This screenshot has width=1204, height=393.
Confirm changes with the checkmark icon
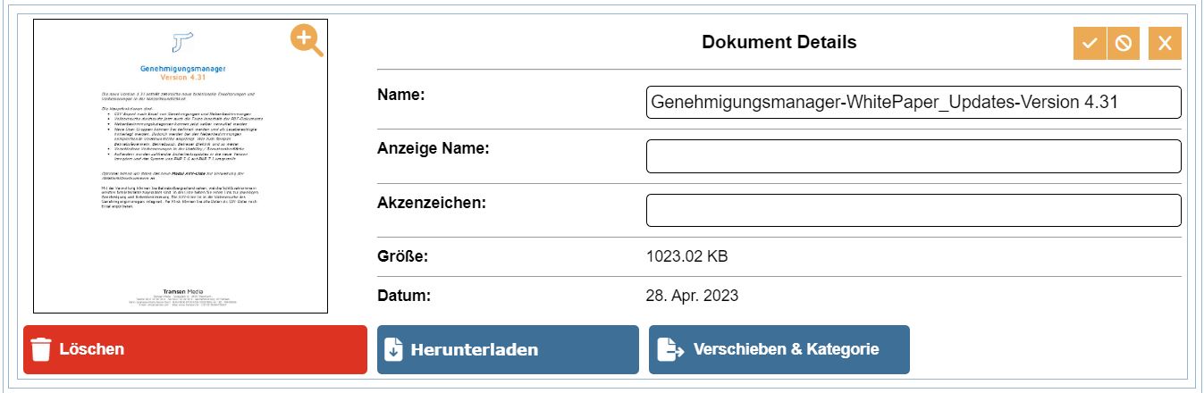click(x=1089, y=43)
